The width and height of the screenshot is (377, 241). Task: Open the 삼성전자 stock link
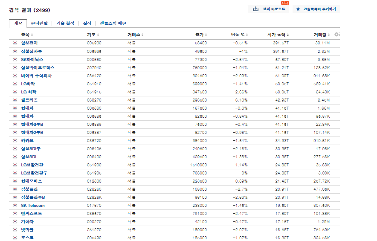[29, 43]
